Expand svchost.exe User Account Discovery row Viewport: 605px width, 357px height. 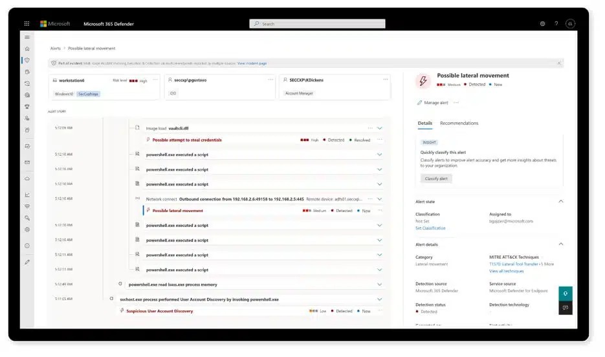380,299
